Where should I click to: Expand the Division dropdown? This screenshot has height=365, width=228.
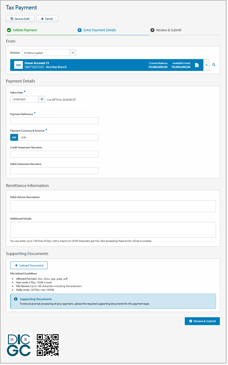[x=73, y=53]
